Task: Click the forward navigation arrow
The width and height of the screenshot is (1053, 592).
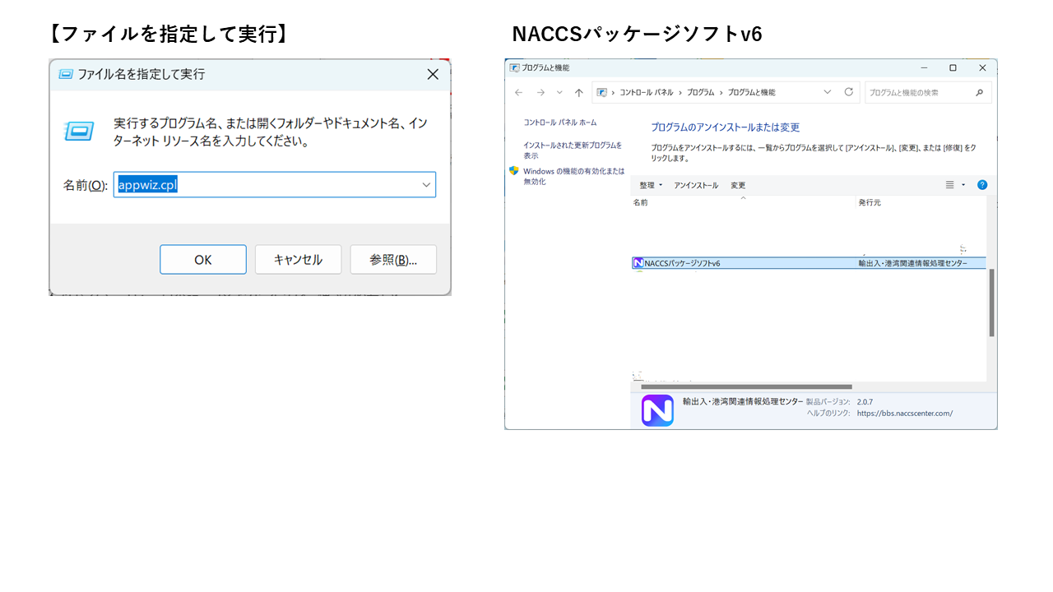Action: [540, 93]
